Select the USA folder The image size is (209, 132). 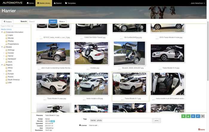pos(10,83)
